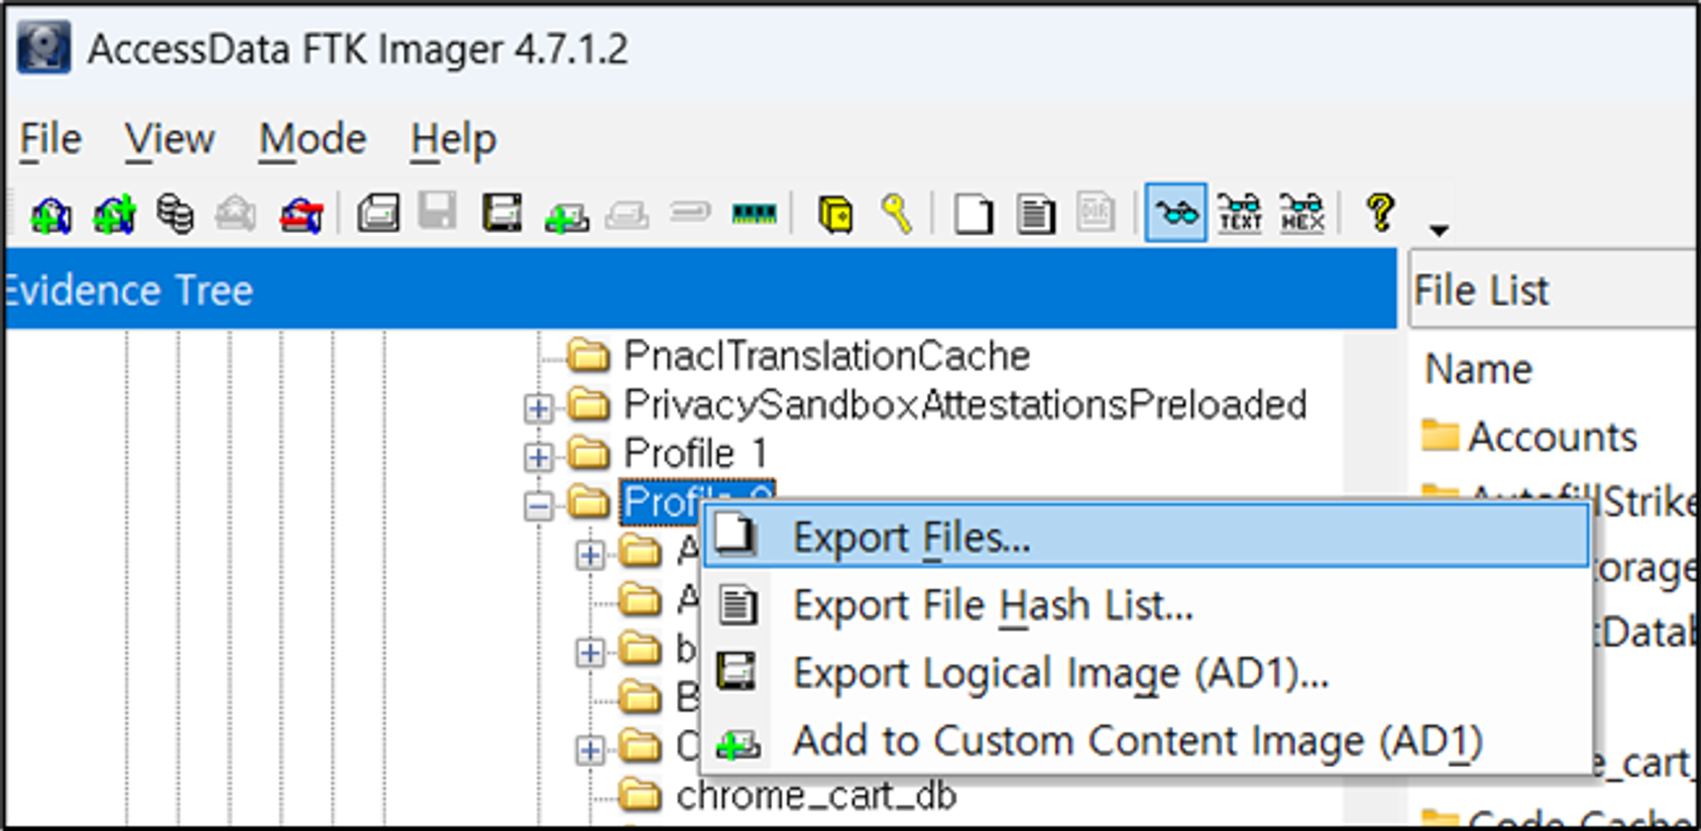Open the File menu
This screenshot has height=831, width=1701.
click(50, 139)
